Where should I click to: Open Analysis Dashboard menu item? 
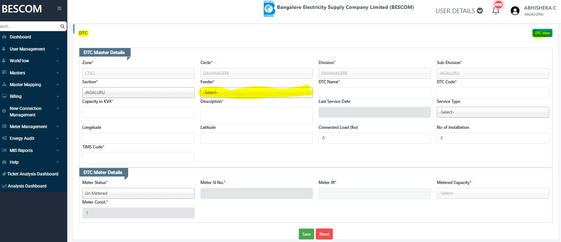(x=27, y=186)
